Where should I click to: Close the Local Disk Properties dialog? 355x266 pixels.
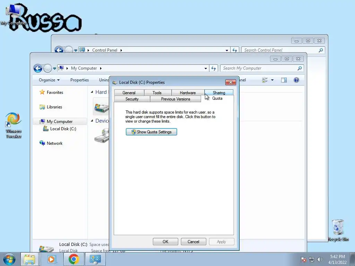[231, 82]
